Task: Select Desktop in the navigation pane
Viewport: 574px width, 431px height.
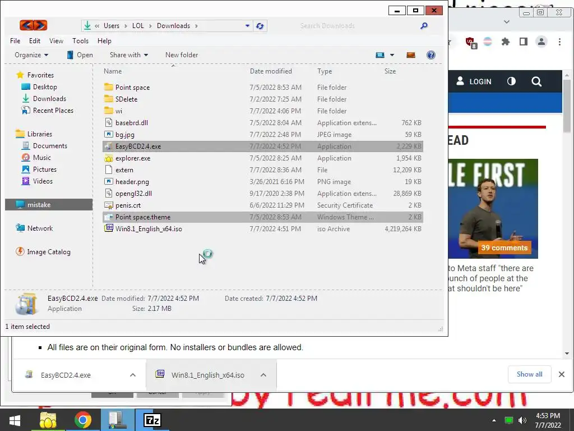Action: (45, 87)
